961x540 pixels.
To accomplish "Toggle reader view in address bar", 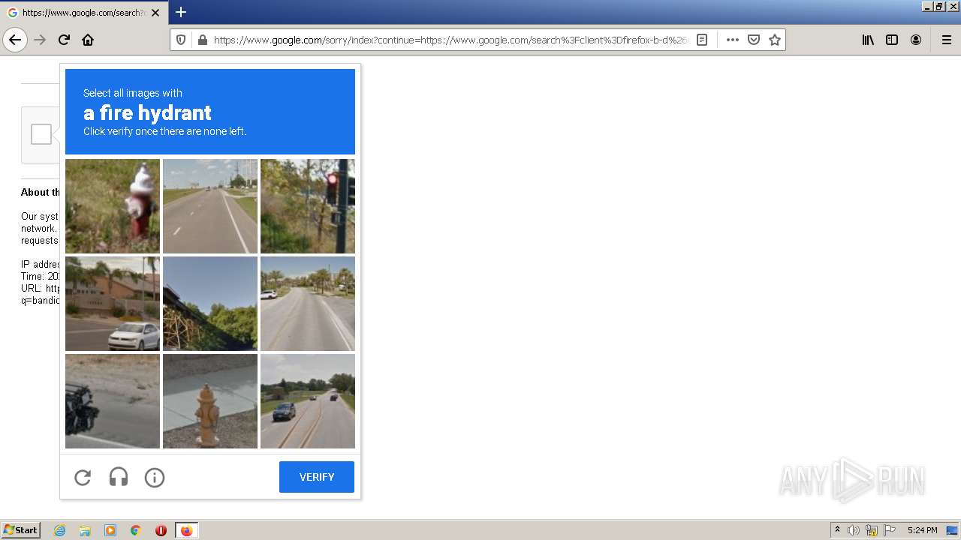I will [702, 40].
